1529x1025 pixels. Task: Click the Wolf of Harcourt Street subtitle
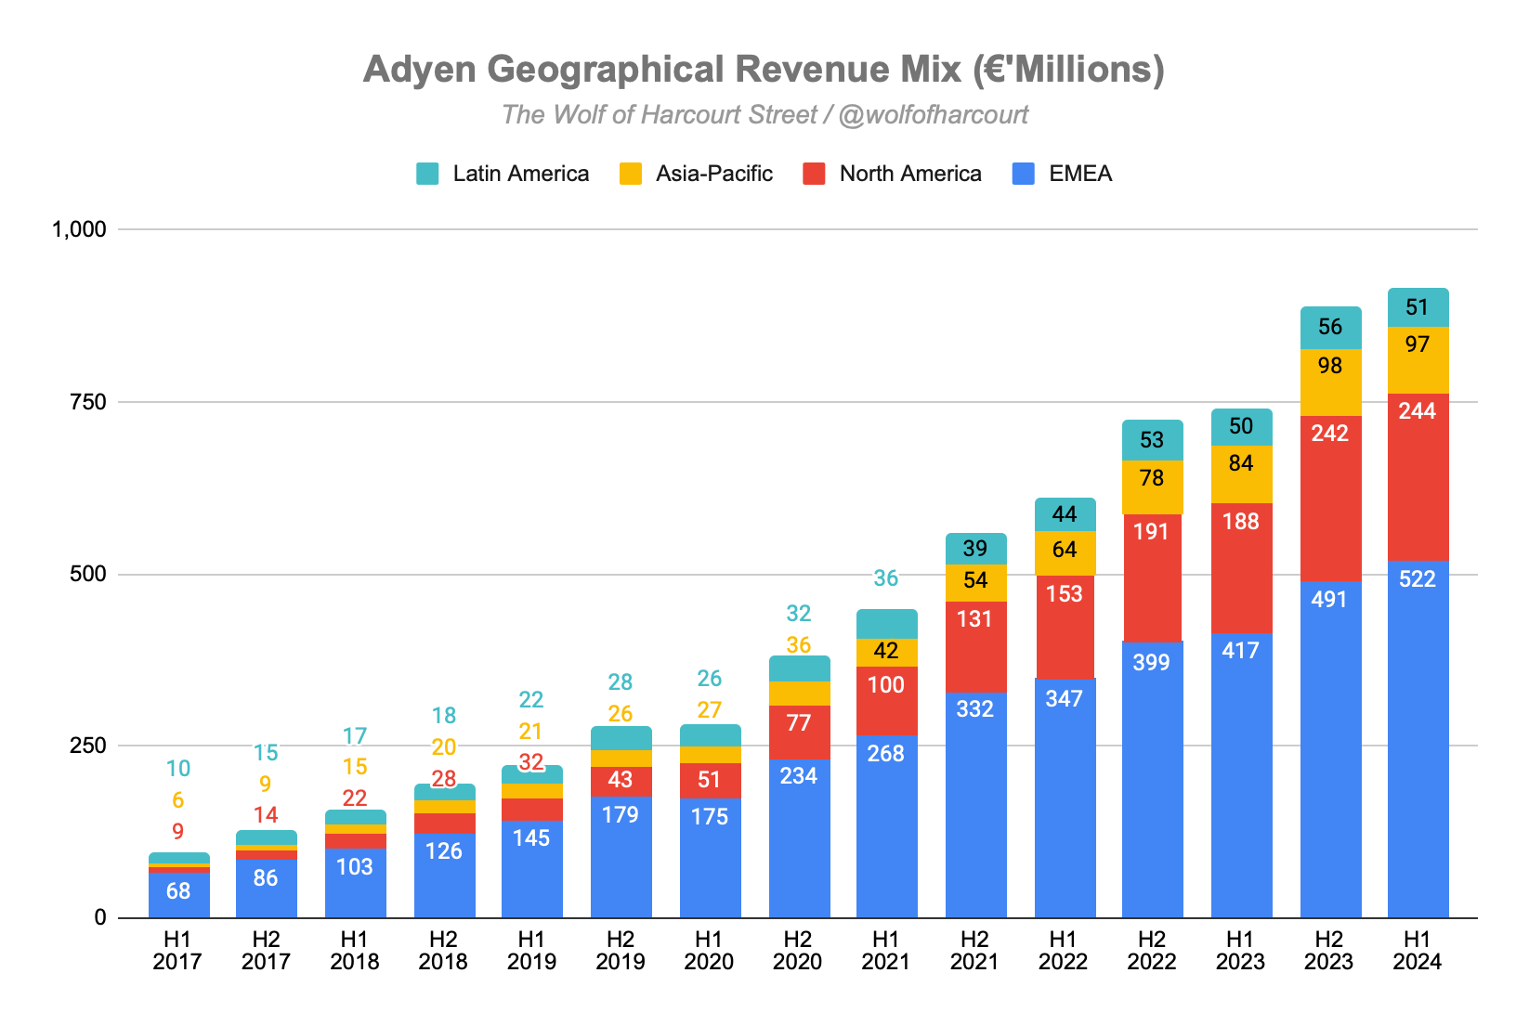click(764, 114)
